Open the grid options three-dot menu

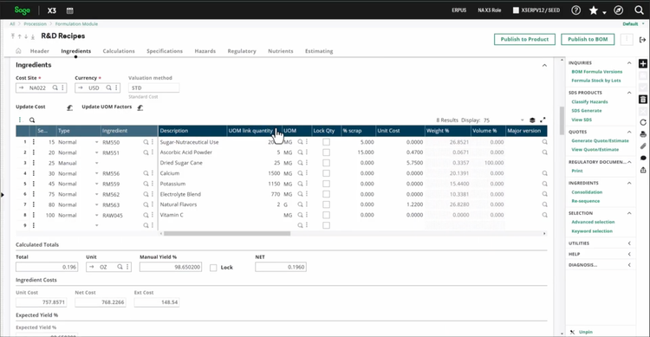19,120
